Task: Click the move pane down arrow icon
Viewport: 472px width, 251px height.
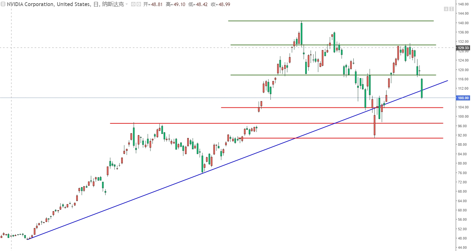Action: click(446, 9)
